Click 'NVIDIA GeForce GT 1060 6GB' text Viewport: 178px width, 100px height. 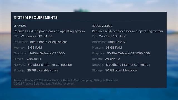point(128,53)
